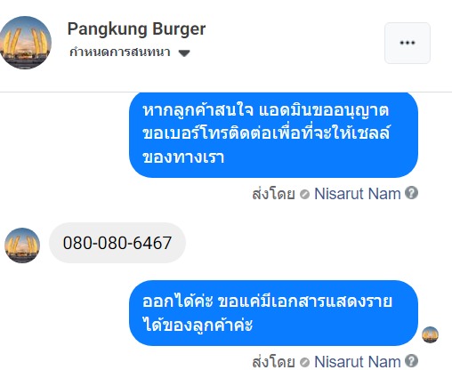Open Nisarut Nam link under the last message
Viewport: 452px width, 370px height.
[x=358, y=362]
